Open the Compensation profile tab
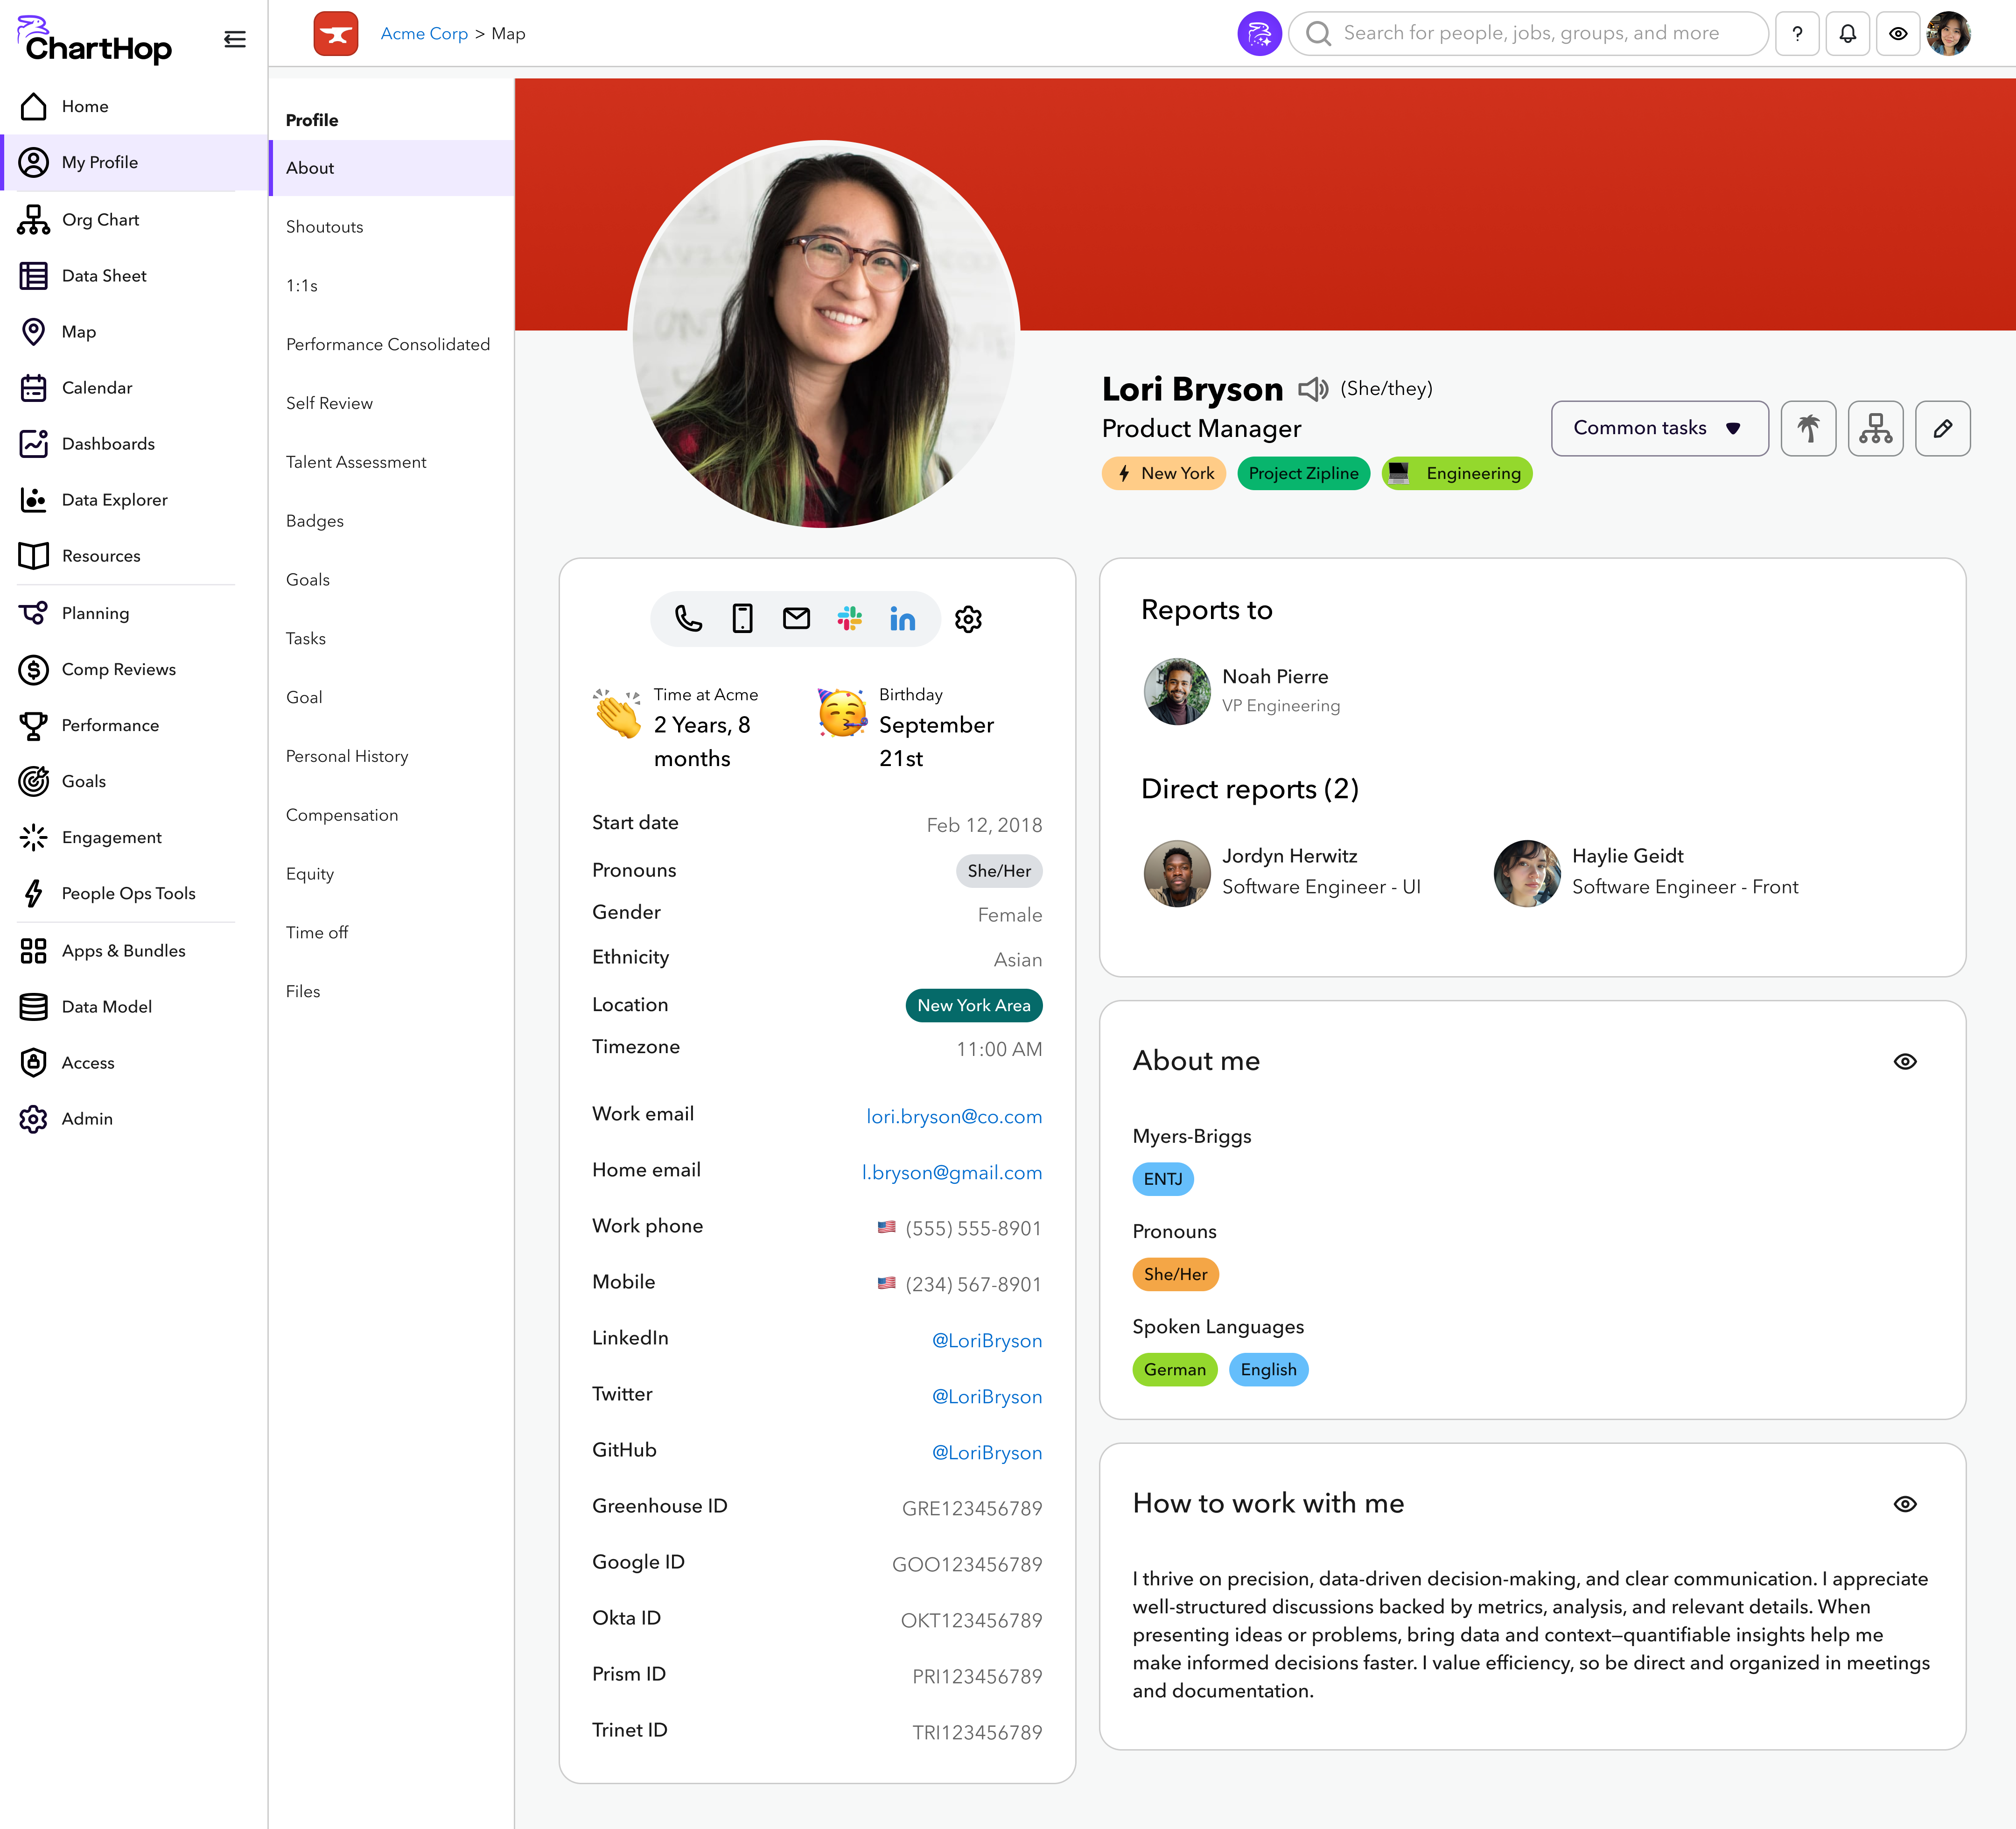This screenshot has width=2016, height=1829. 342,815
